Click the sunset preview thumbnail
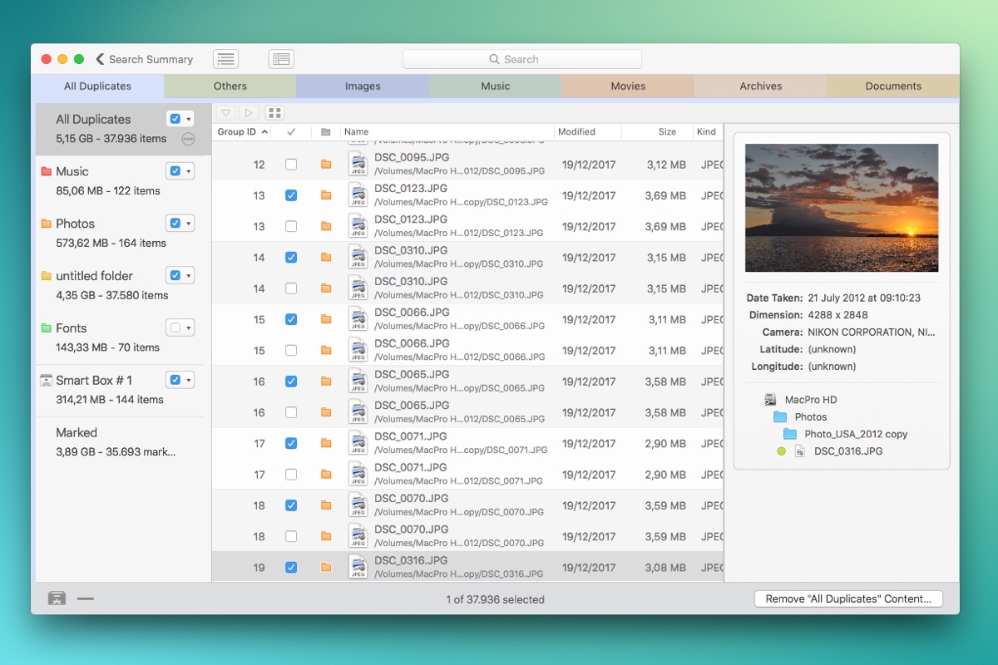 pyautogui.click(x=842, y=208)
